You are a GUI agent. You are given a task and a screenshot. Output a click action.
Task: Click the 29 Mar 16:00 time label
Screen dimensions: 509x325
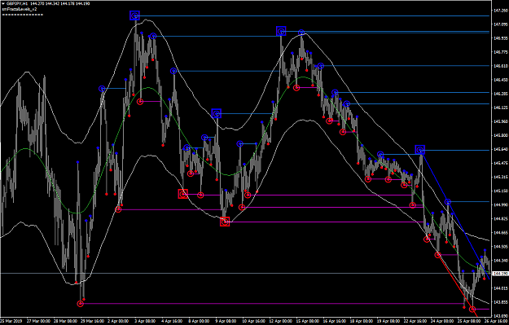tap(92, 321)
